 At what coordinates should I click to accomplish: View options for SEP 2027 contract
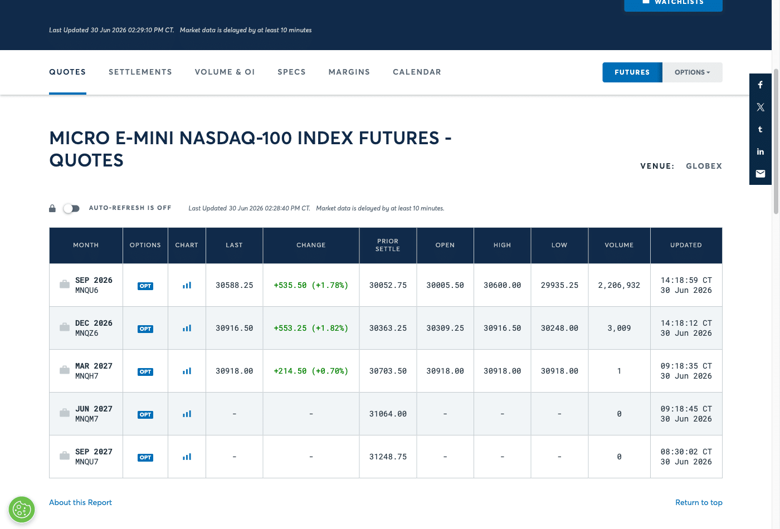click(145, 457)
